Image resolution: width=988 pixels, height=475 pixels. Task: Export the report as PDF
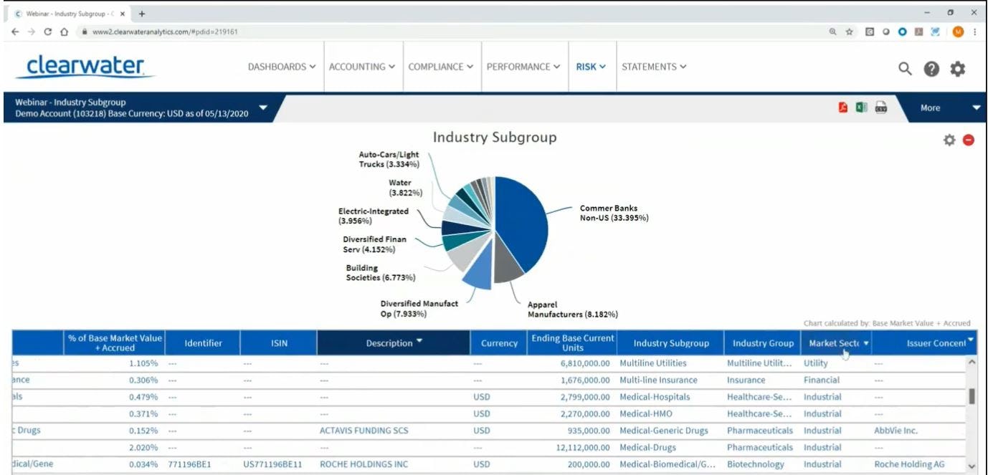pyautogui.click(x=843, y=107)
